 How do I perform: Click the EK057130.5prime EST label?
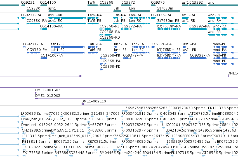point(69,142)
